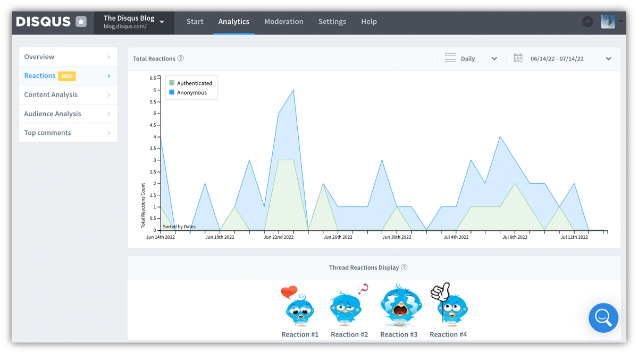
Task: Click the daily list view icon
Action: tap(449, 58)
